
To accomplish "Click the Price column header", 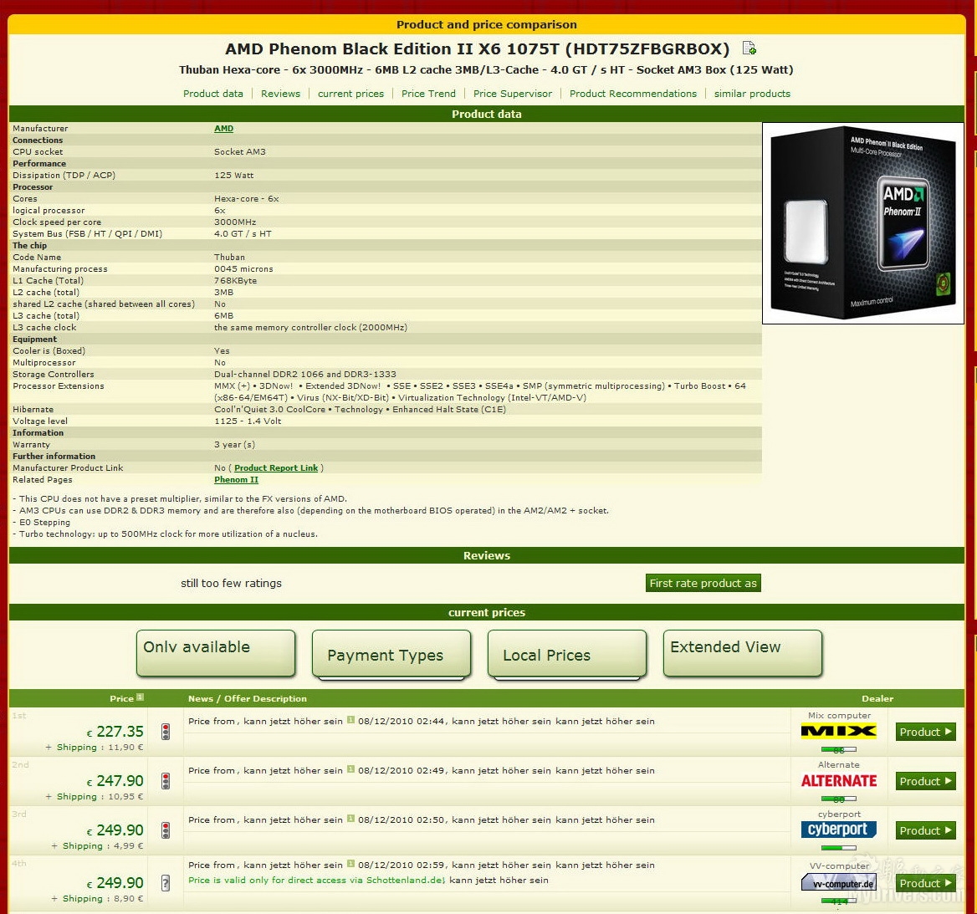I will pyautogui.click(x=121, y=698).
